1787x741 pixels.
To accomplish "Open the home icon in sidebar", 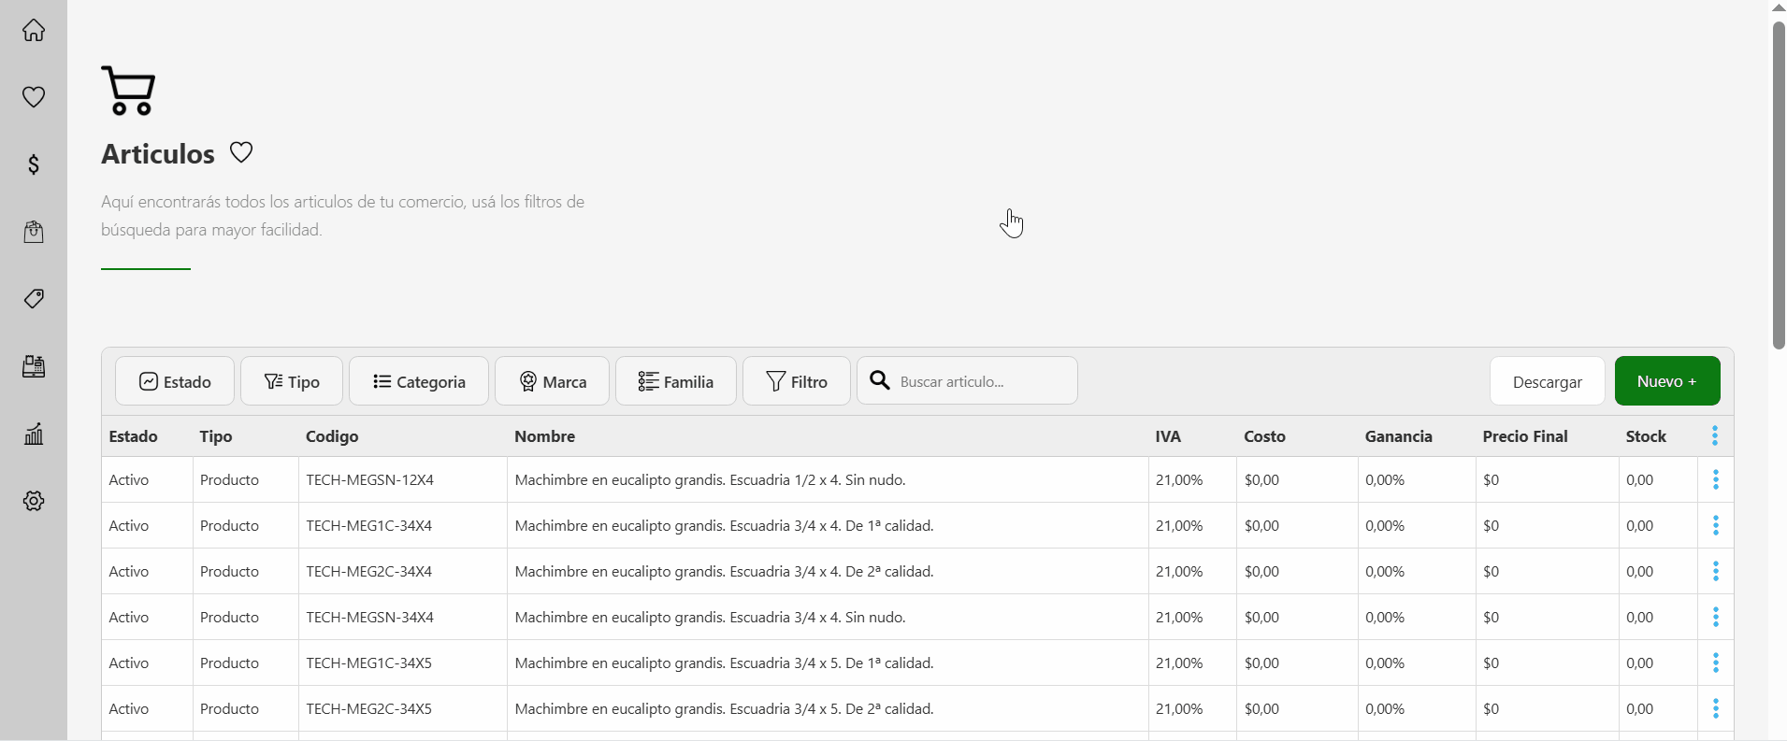I will click(x=34, y=30).
